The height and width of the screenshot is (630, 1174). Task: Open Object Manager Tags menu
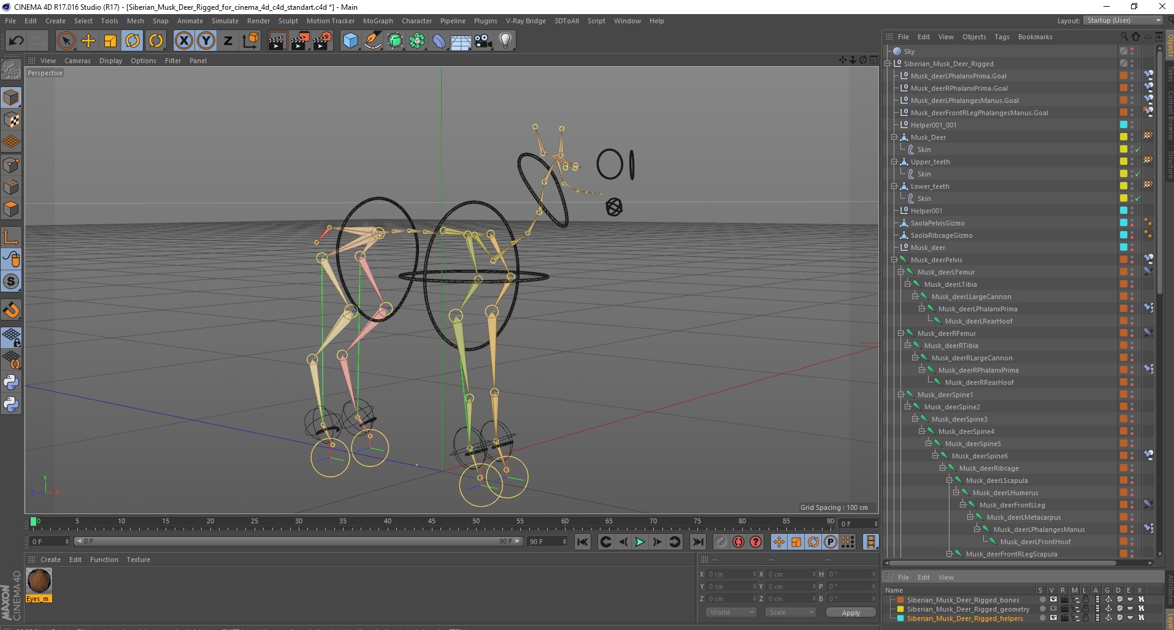(x=1002, y=37)
